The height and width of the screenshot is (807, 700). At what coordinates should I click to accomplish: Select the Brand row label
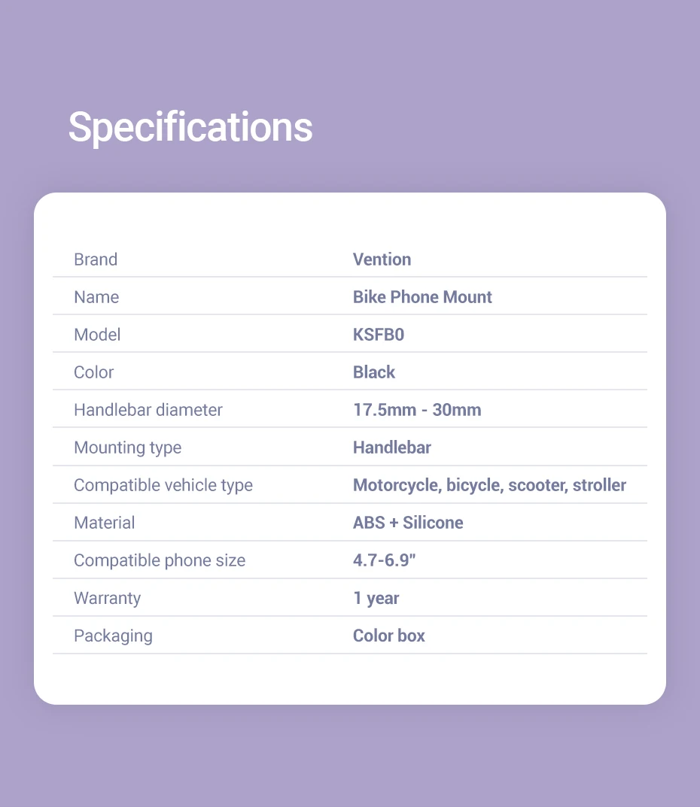(96, 259)
